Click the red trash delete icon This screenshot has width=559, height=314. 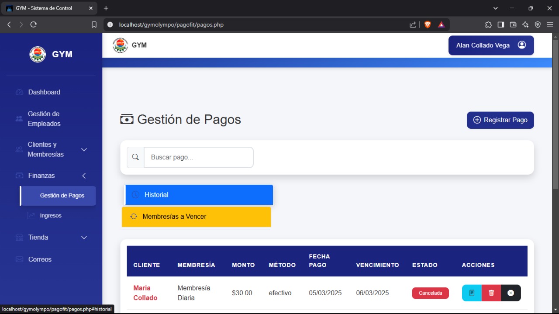pos(491,293)
